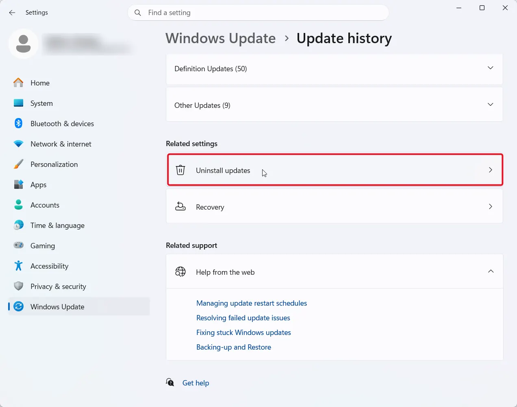Maximize the Settings window

click(482, 8)
